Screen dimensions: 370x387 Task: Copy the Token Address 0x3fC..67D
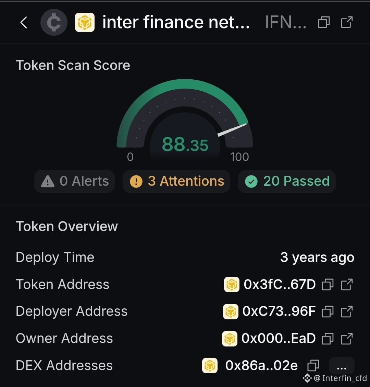[328, 284]
